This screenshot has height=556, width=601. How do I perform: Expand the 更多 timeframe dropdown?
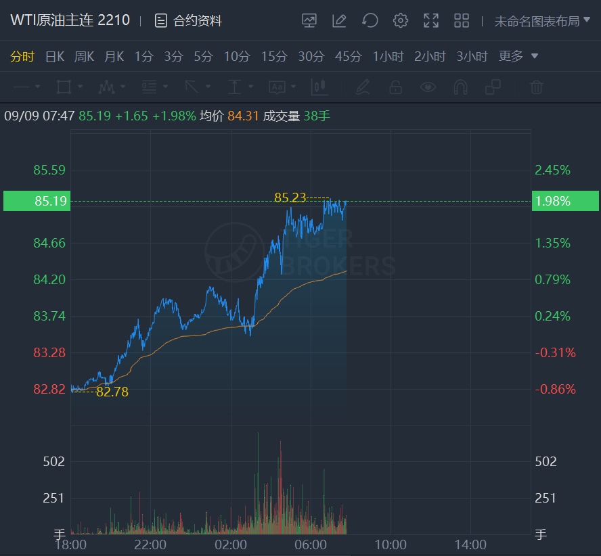click(x=518, y=56)
